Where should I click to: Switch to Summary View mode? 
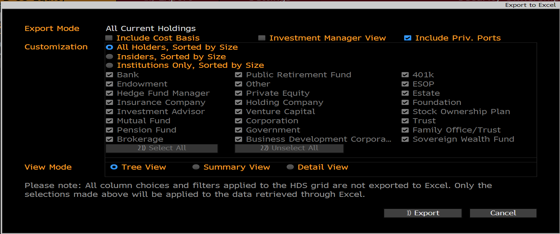[196, 167]
